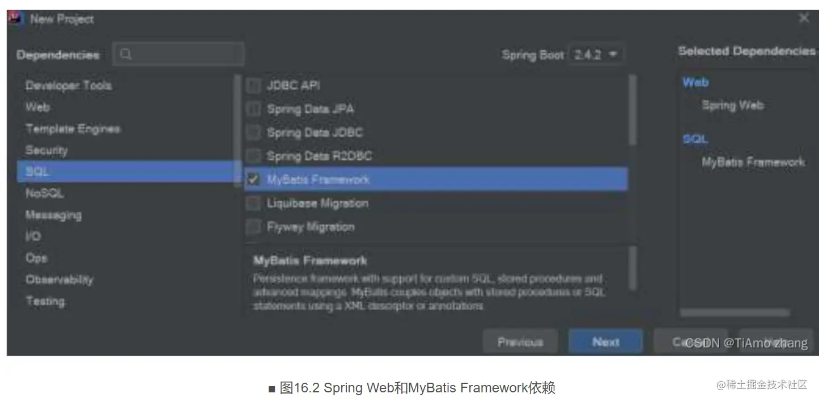The height and width of the screenshot is (402, 819).
Task: Check the Spring Data JPA dependency
Action: [x=253, y=109]
